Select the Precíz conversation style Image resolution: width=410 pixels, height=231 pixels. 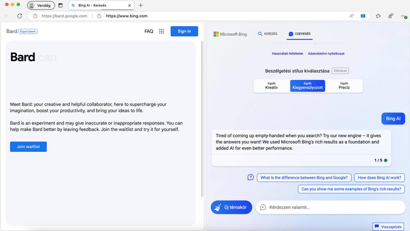pyautogui.click(x=344, y=86)
